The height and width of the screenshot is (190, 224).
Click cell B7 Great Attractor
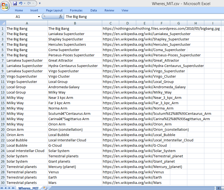(x=75, y=60)
